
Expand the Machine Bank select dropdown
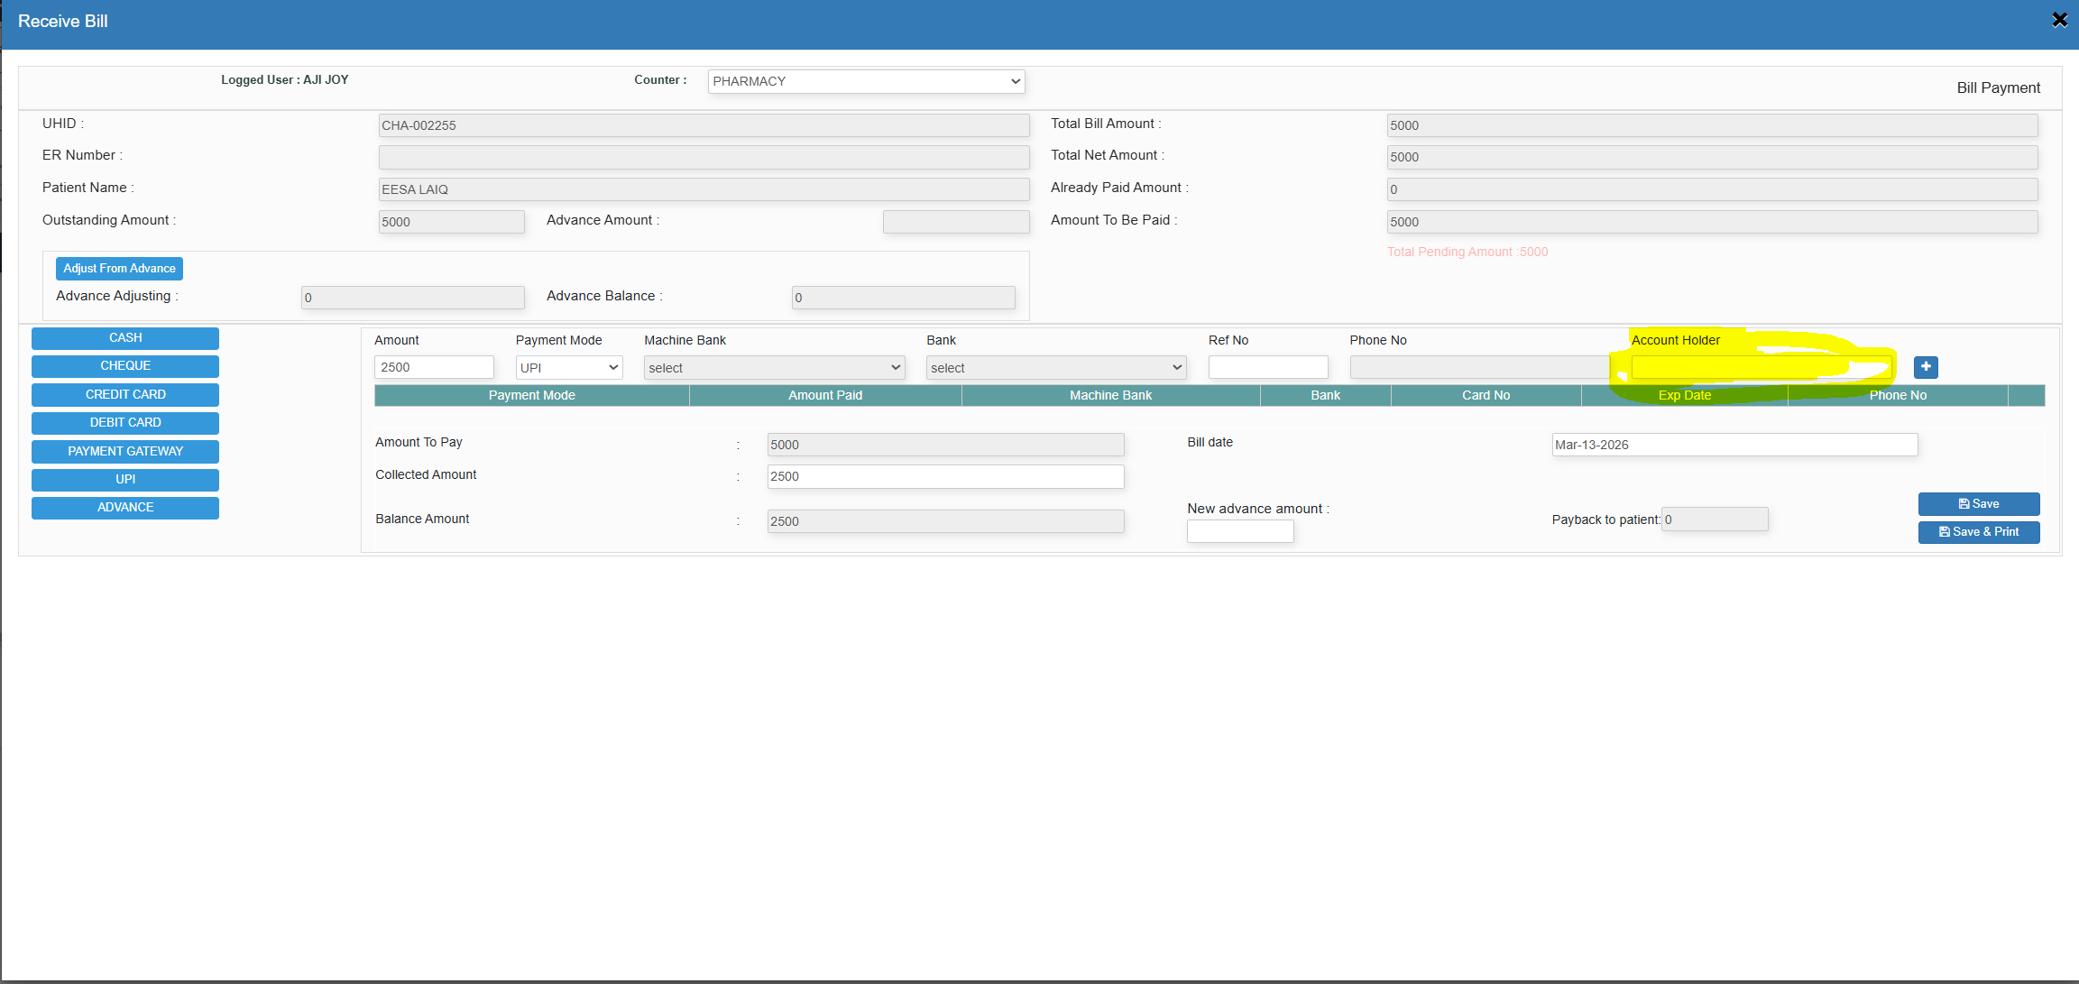coord(774,368)
